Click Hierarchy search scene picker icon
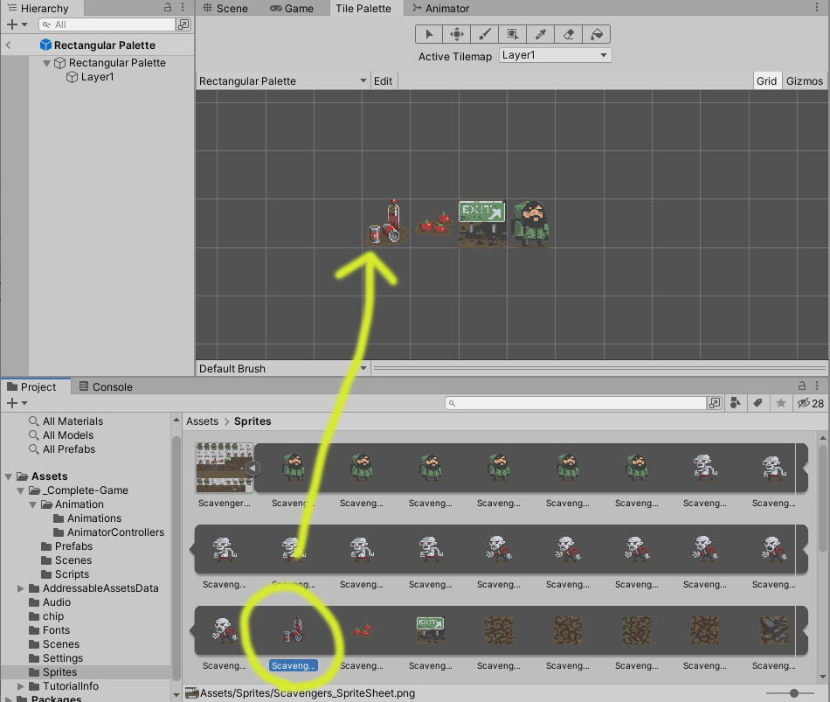The width and height of the screenshot is (830, 702). 183,24
